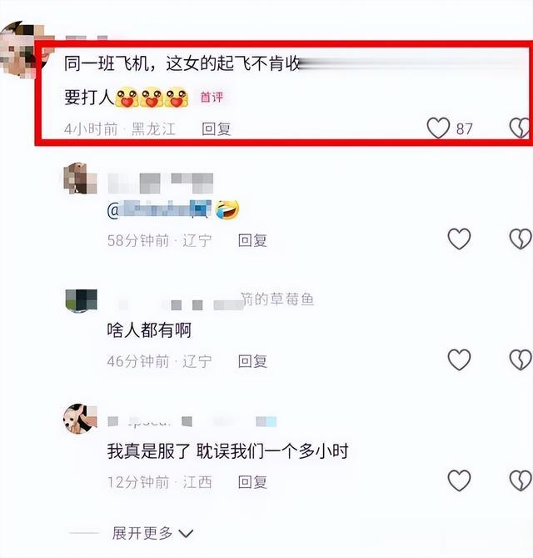Like the 我真是服了 comment from 江西

[x=459, y=480]
